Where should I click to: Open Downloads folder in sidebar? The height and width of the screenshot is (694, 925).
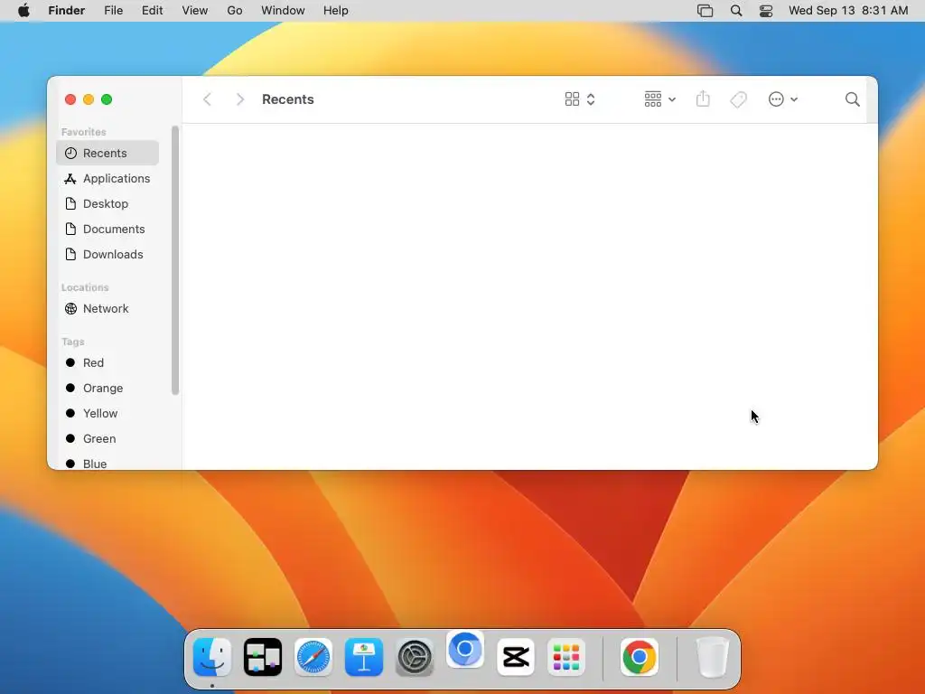[x=107, y=254]
